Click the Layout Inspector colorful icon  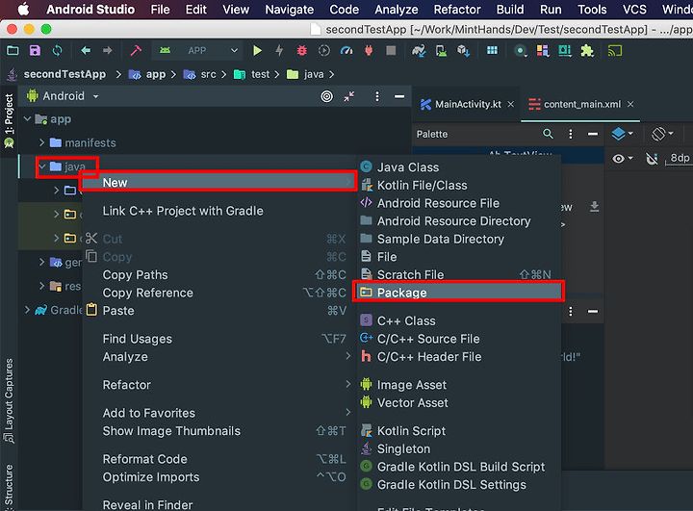tap(543, 50)
